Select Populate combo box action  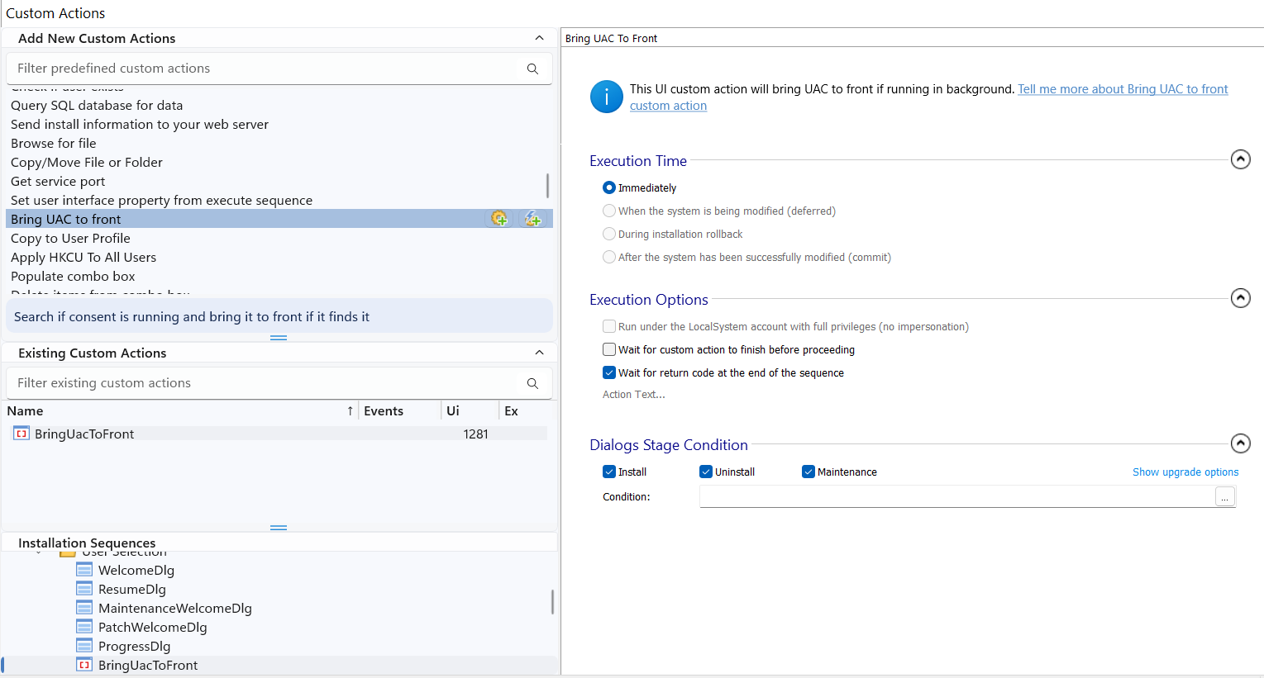73,276
